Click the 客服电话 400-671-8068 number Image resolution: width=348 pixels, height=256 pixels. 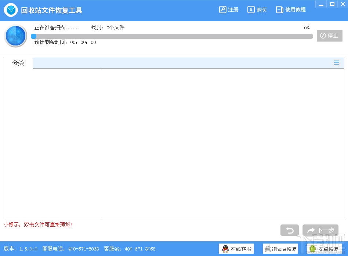pos(70,249)
